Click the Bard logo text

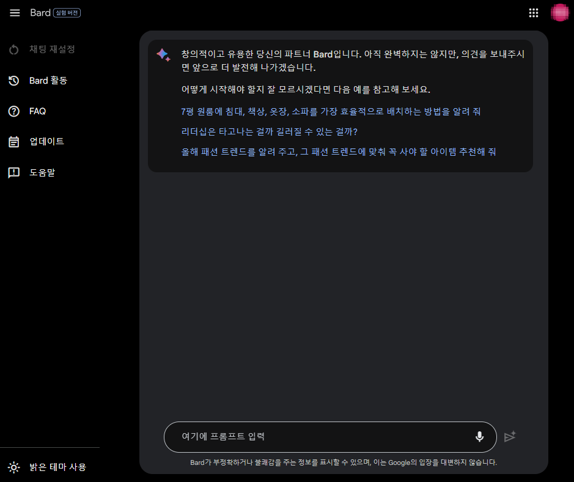(40, 13)
